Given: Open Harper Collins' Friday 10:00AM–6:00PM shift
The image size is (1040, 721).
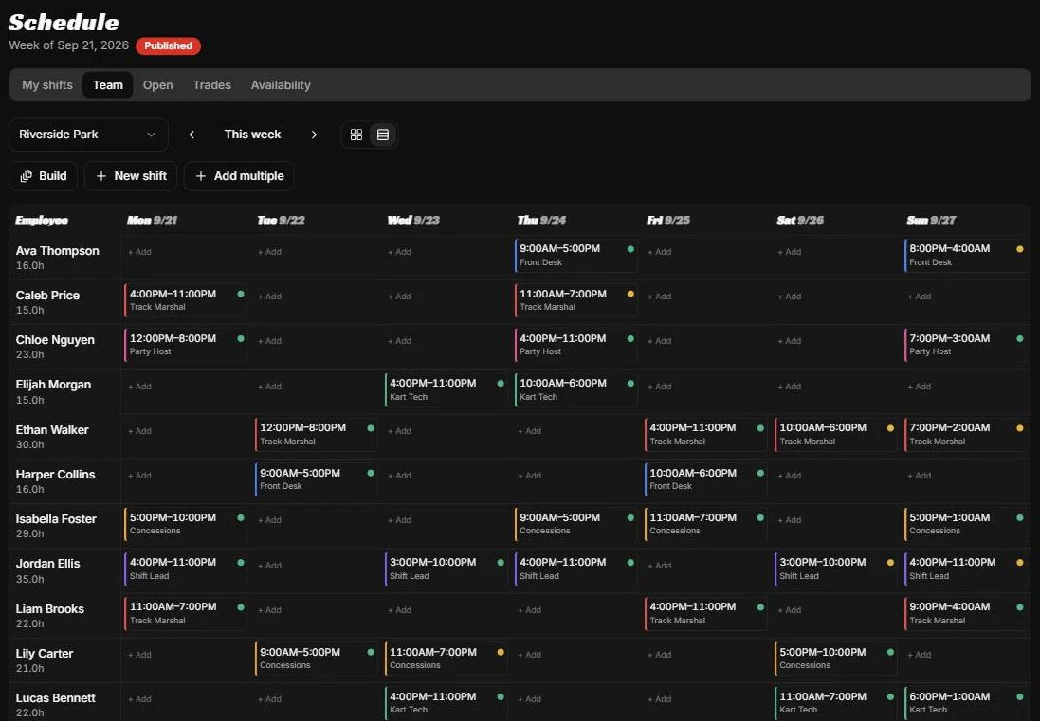Looking at the screenshot, I should 705,479.
